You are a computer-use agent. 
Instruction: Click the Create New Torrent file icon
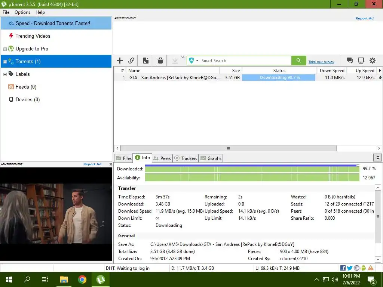[146, 61]
